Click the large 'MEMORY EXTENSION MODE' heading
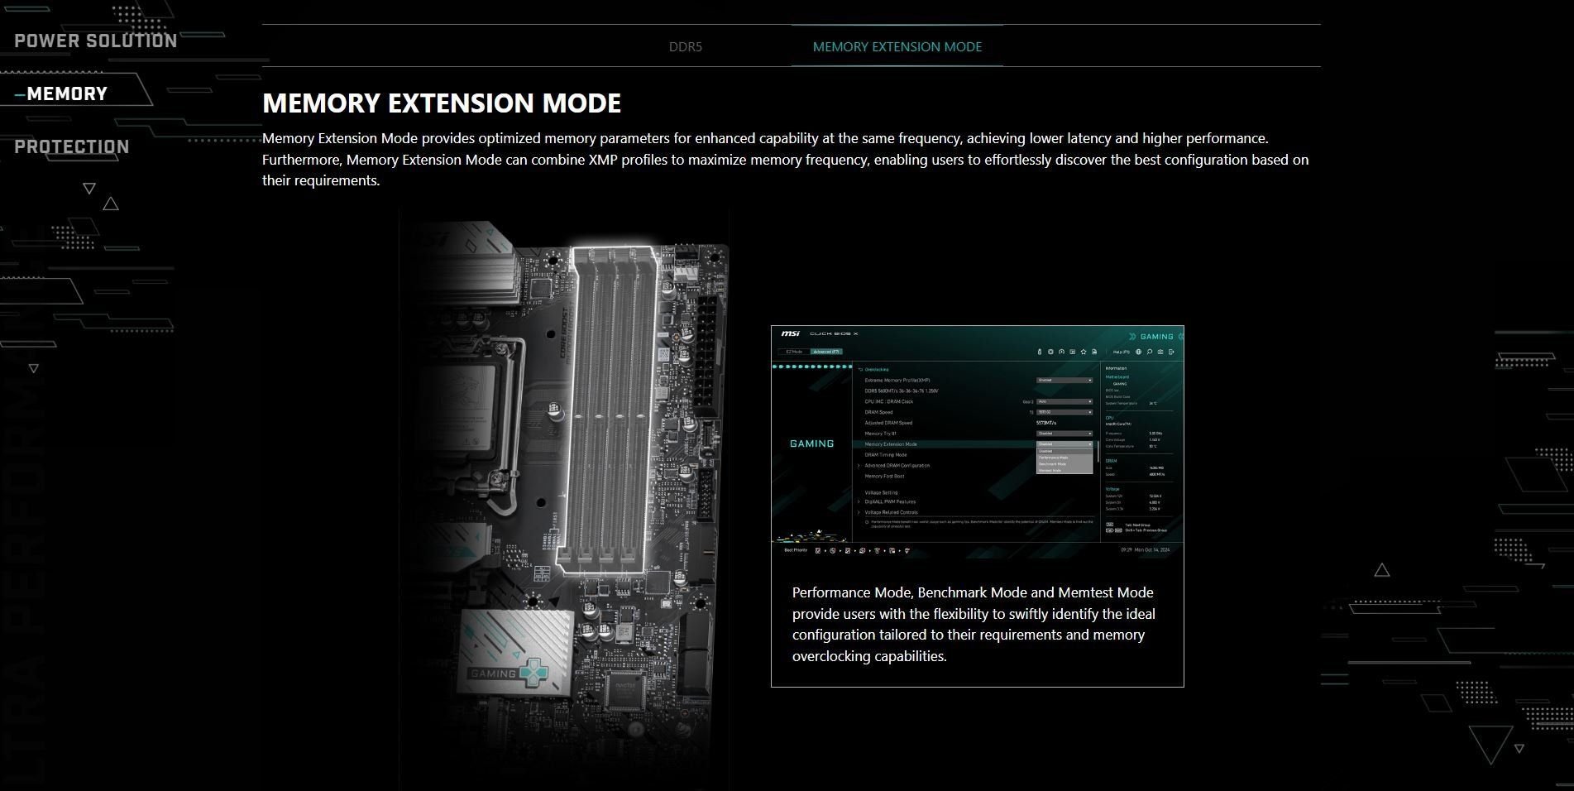Screen dimensions: 1574x791 pyautogui.click(x=442, y=103)
